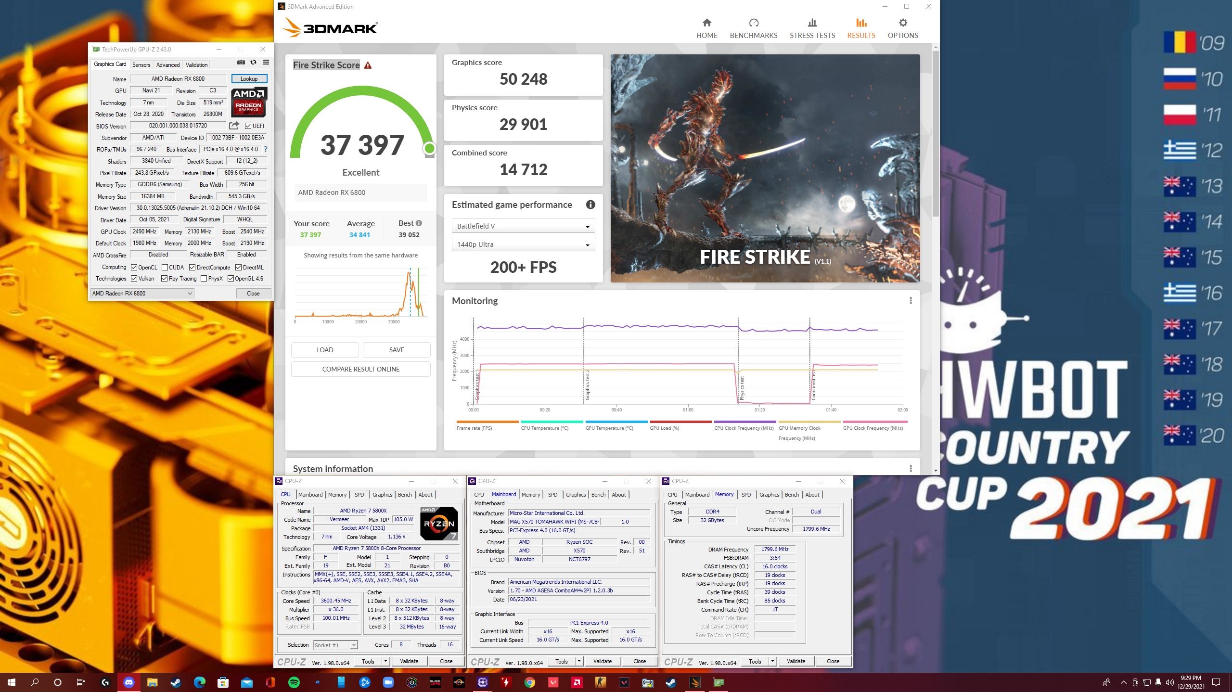
Task: Click Validate in the CPU-Z Memory window
Action: (x=796, y=661)
